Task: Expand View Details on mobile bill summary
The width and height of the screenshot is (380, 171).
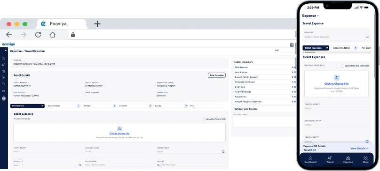Action: point(359,149)
